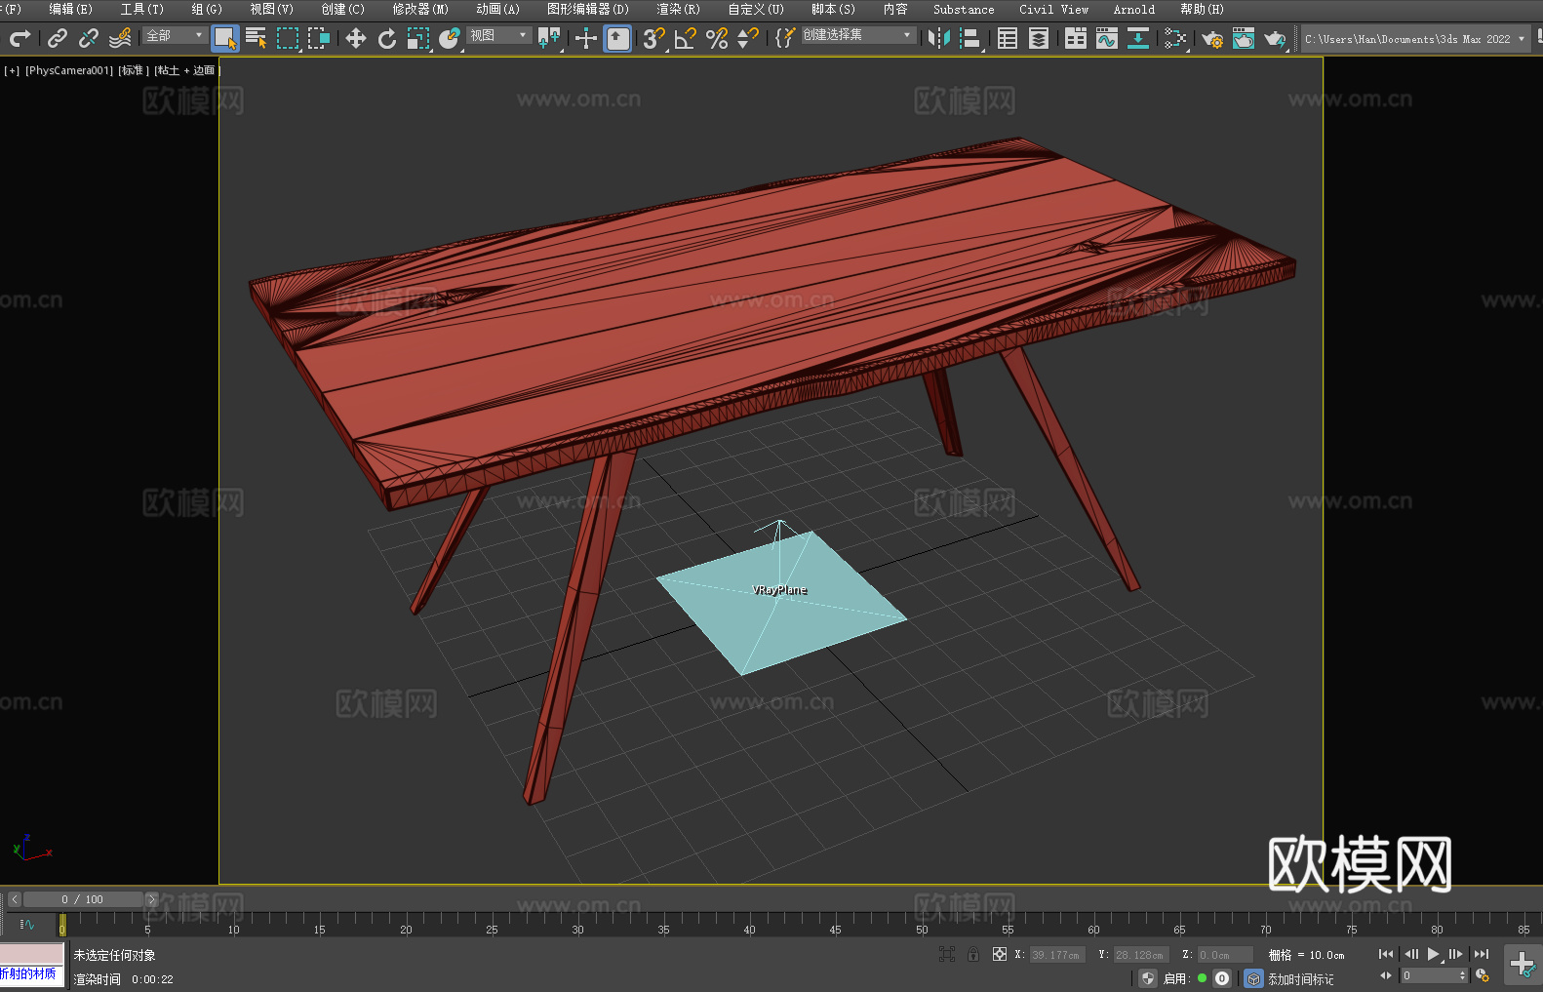Go to end frame button
1543x992 pixels.
pyautogui.click(x=1482, y=954)
